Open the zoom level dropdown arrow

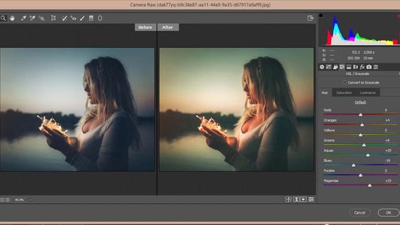tap(31, 200)
